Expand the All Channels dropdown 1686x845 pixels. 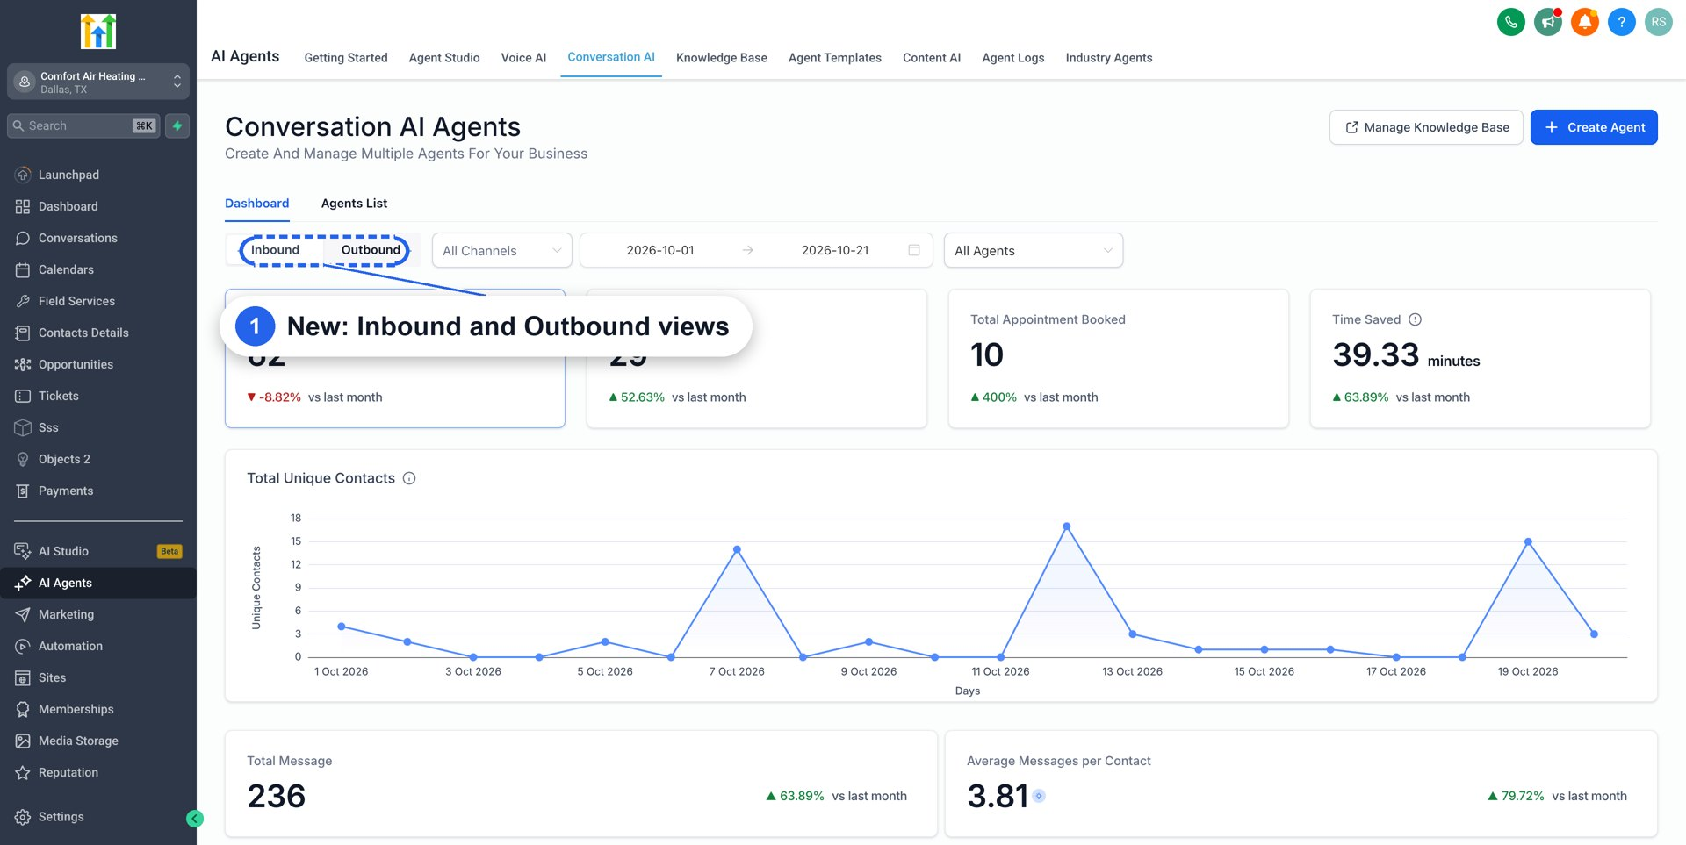[501, 250]
